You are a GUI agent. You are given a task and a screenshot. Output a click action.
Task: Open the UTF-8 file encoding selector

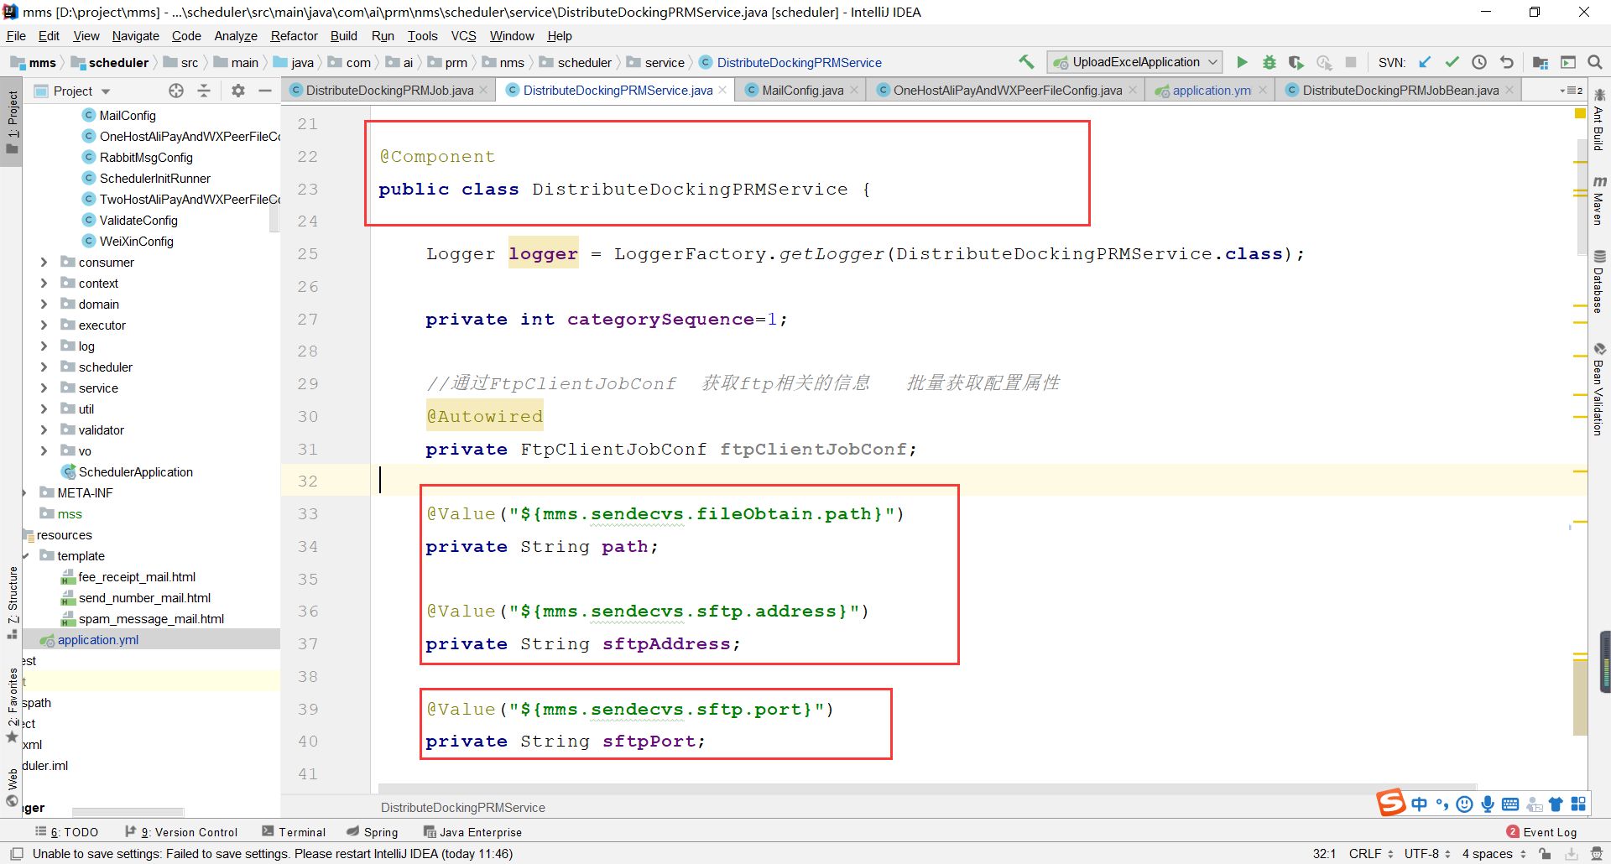pyautogui.click(x=1427, y=854)
